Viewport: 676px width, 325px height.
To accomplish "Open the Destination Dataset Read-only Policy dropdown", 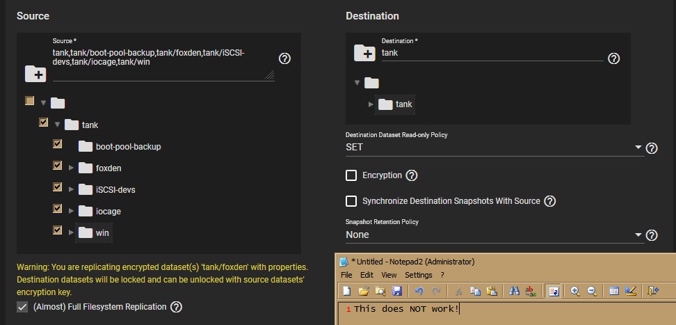I will (494, 148).
